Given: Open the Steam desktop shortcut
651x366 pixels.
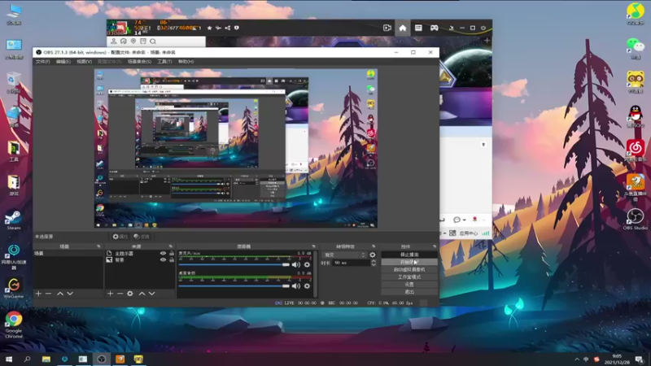Looking at the screenshot, I should 13,220.
